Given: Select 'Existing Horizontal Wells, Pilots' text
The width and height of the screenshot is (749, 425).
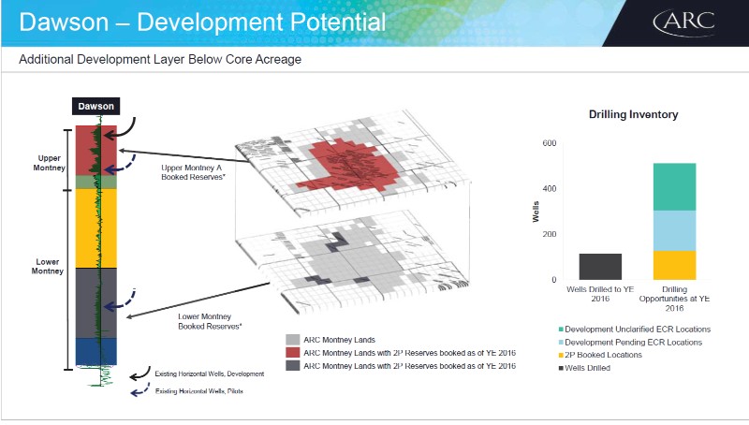Looking at the screenshot, I should click(198, 391).
